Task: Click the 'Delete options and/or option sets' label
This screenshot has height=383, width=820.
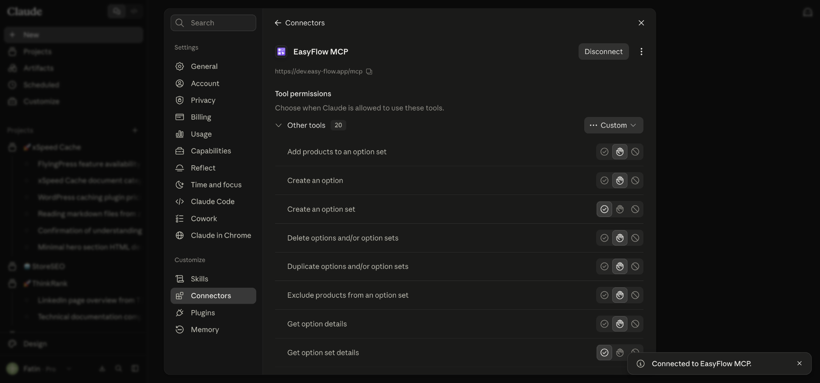Action: point(343,238)
